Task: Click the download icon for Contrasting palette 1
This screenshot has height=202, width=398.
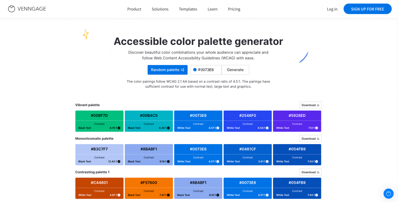Action: coord(318,172)
